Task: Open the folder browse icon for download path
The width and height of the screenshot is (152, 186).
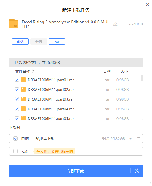Action: click(x=138, y=138)
